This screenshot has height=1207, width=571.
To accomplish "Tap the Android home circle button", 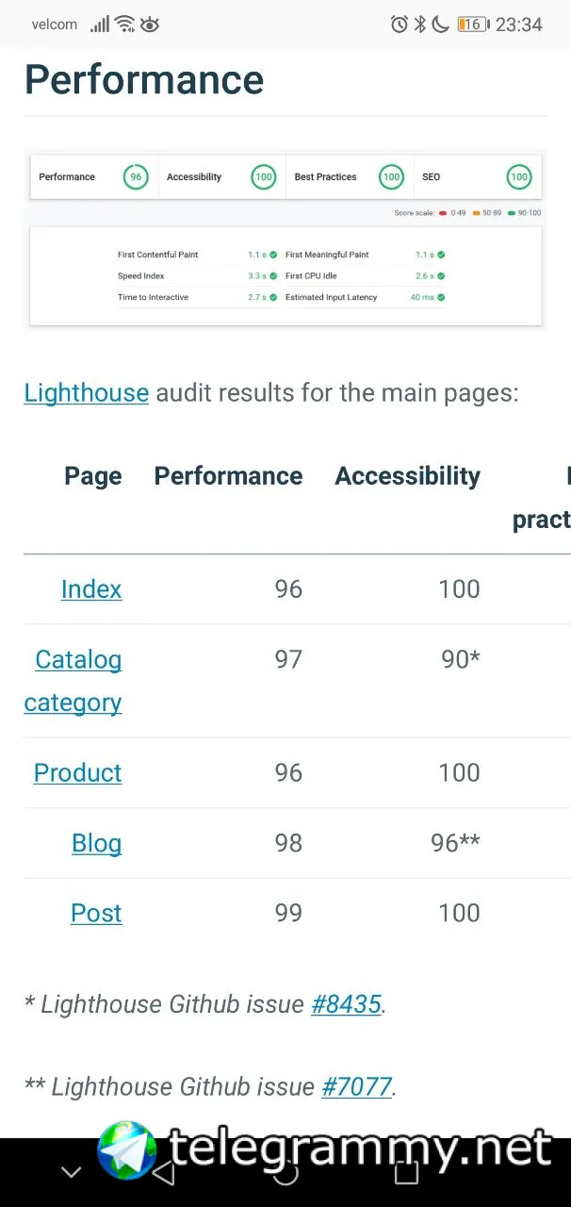I will [x=285, y=1172].
